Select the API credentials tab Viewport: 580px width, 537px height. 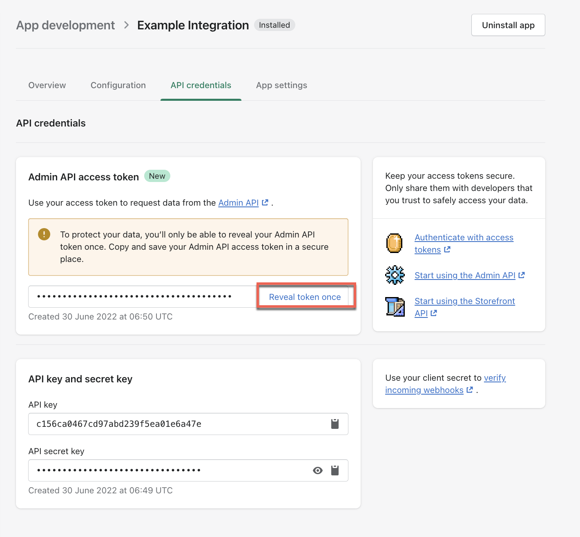click(201, 85)
